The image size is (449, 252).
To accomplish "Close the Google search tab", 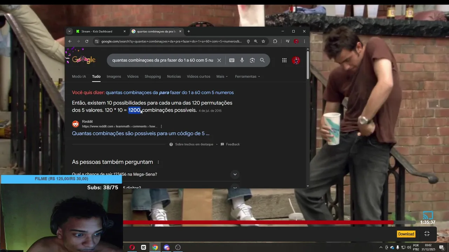I will point(180,31).
